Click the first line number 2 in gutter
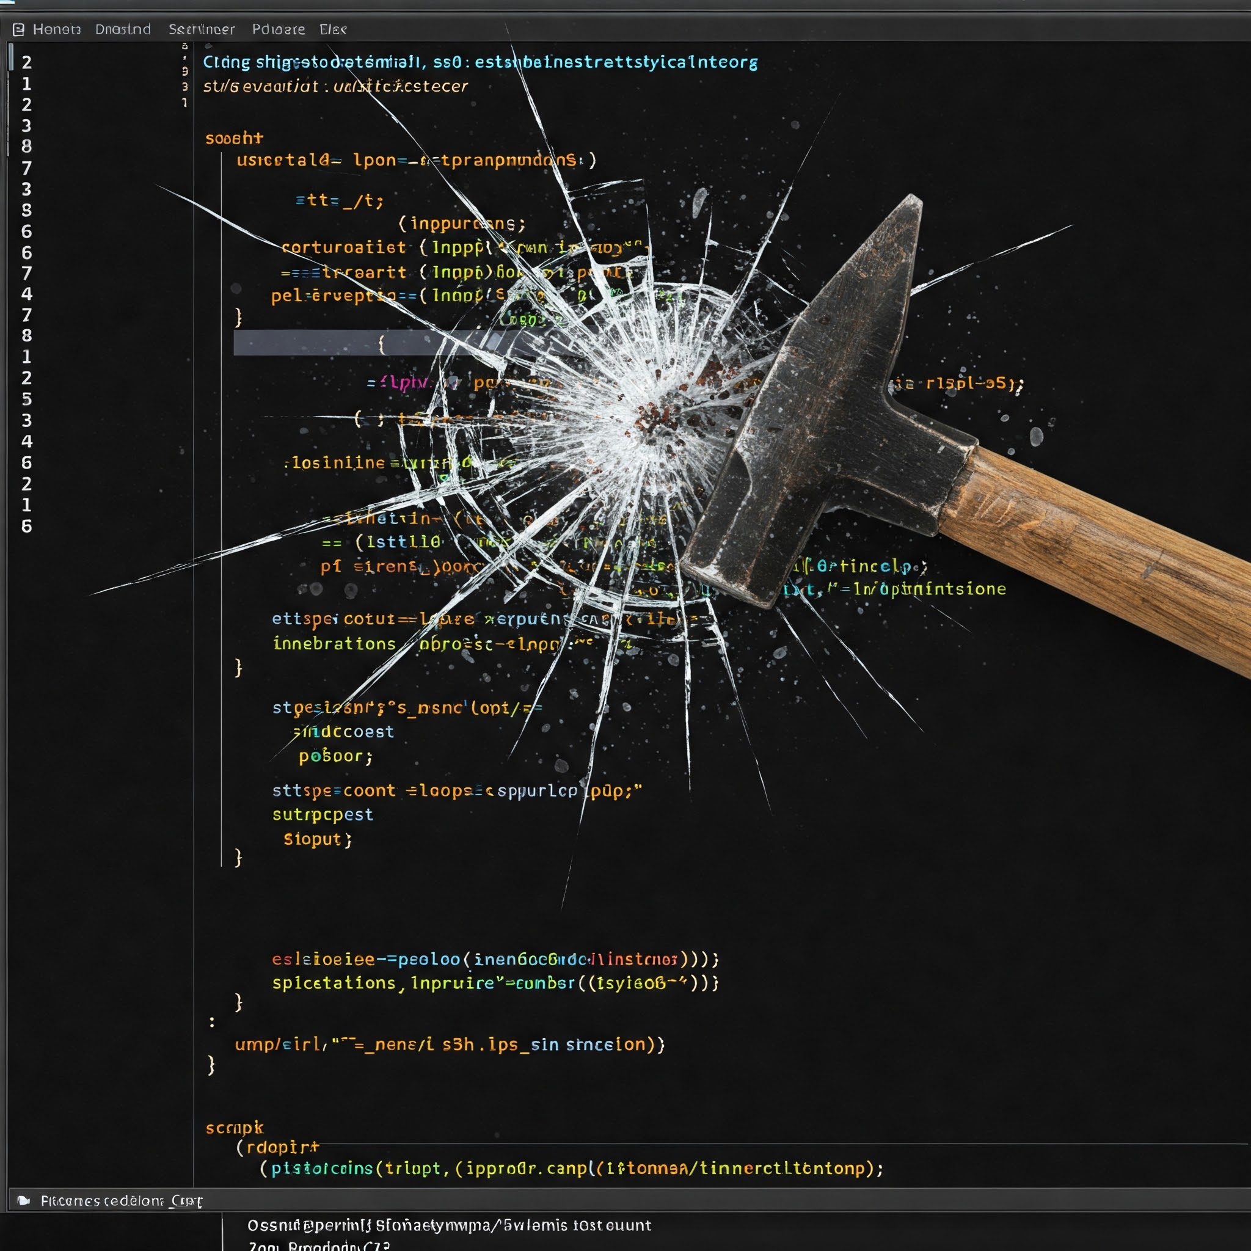Image resolution: width=1251 pixels, height=1251 pixels. (x=26, y=63)
